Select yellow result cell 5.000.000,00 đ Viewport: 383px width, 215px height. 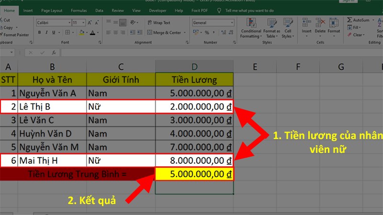pos(194,174)
